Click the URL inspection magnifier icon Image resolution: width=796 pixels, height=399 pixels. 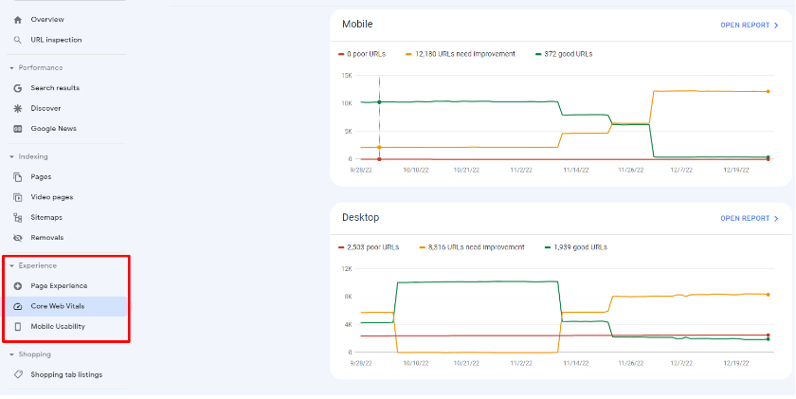point(18,40)
